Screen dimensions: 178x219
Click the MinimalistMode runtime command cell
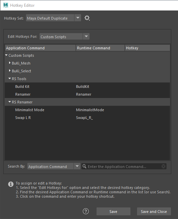tap(90, 110)
